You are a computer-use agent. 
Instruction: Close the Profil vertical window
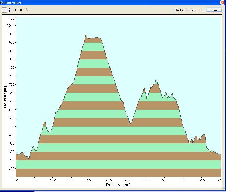tap(222, 2)
